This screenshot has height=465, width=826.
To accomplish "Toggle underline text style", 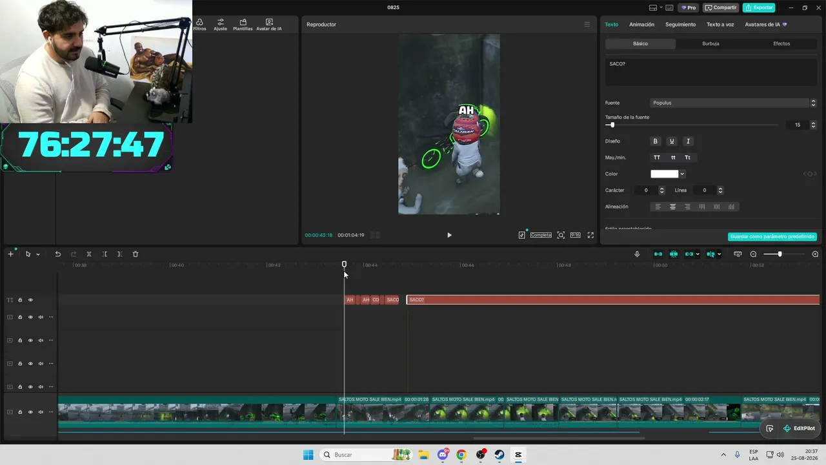I will pyautogui.click(x=672, y=141).
